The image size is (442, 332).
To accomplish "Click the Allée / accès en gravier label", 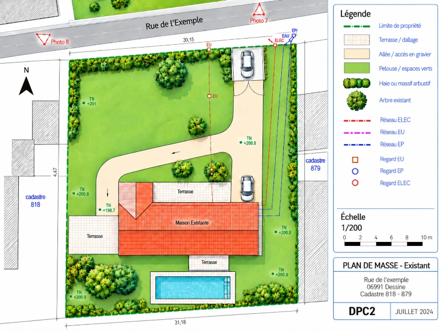I will point(405,54).
